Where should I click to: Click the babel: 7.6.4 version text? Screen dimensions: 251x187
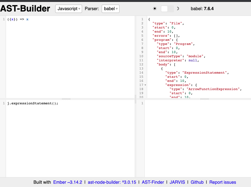coord(202,9)
